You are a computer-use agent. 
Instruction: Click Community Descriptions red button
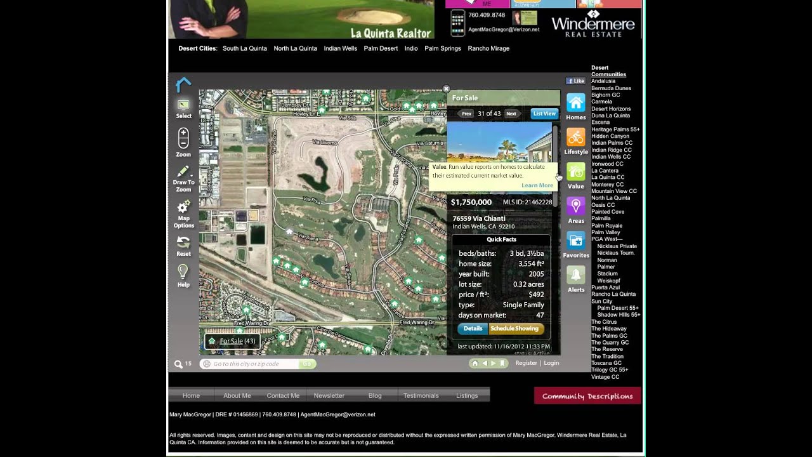pyautogui.click(x=587, y=396)
